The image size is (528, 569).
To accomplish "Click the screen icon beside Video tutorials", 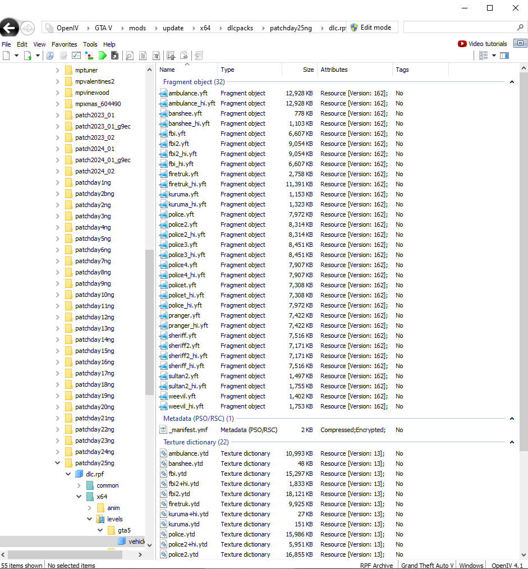I will point(520,43).
